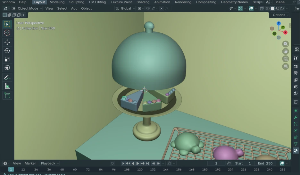Open the World properties tab (globe icon)

click(x=296, y=93)
